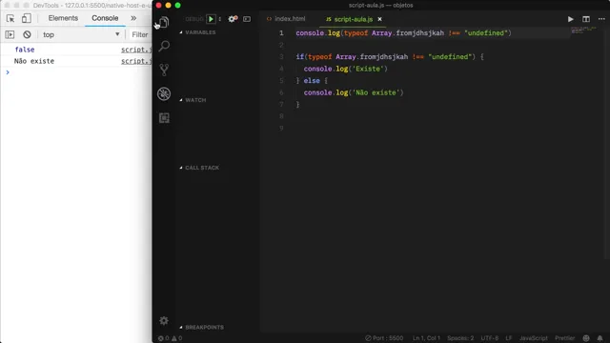Image resolution: width=610 pixels, height=343 pixels.
Task: Click Prettier in status bar
Action: point(564,338)
